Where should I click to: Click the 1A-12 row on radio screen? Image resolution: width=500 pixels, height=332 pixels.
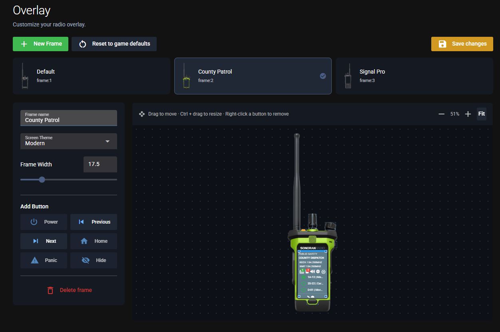(312, 277)
